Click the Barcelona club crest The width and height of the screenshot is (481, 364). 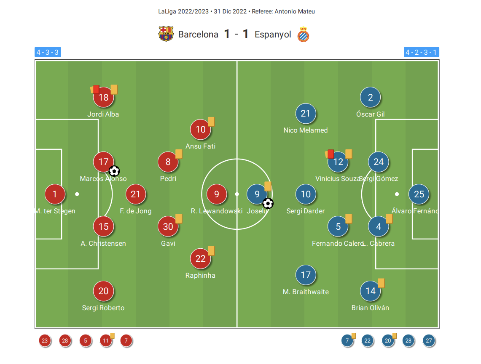166,34
